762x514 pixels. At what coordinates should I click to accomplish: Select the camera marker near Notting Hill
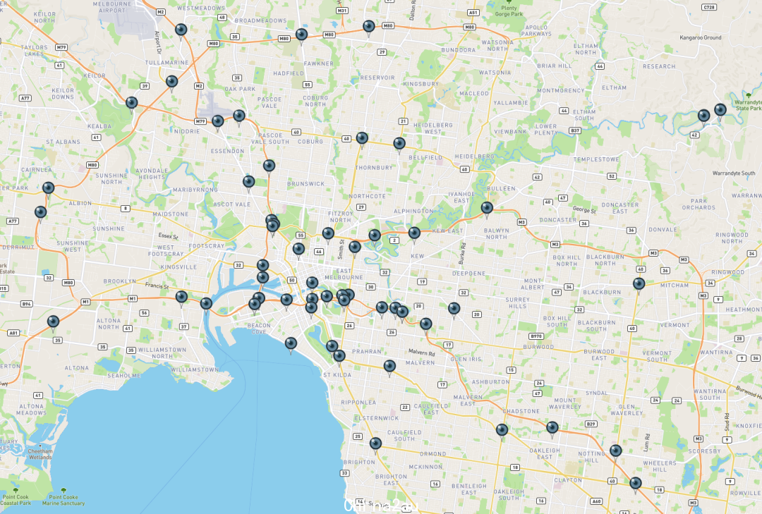point(616,452)
